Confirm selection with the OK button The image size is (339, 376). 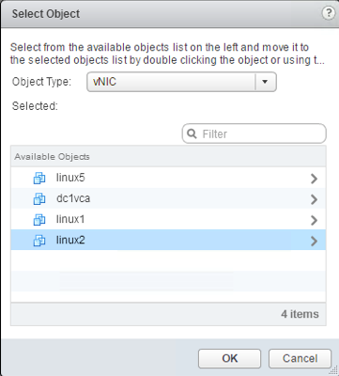[229, 358]
